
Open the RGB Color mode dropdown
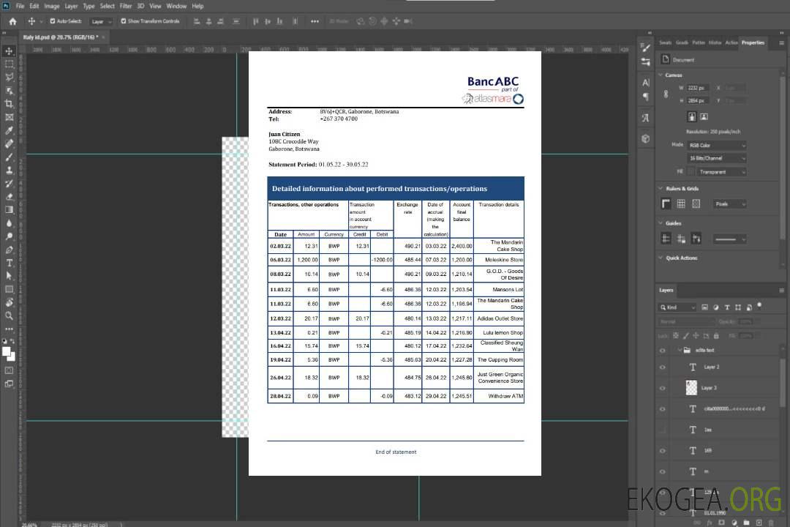(717, 145)
